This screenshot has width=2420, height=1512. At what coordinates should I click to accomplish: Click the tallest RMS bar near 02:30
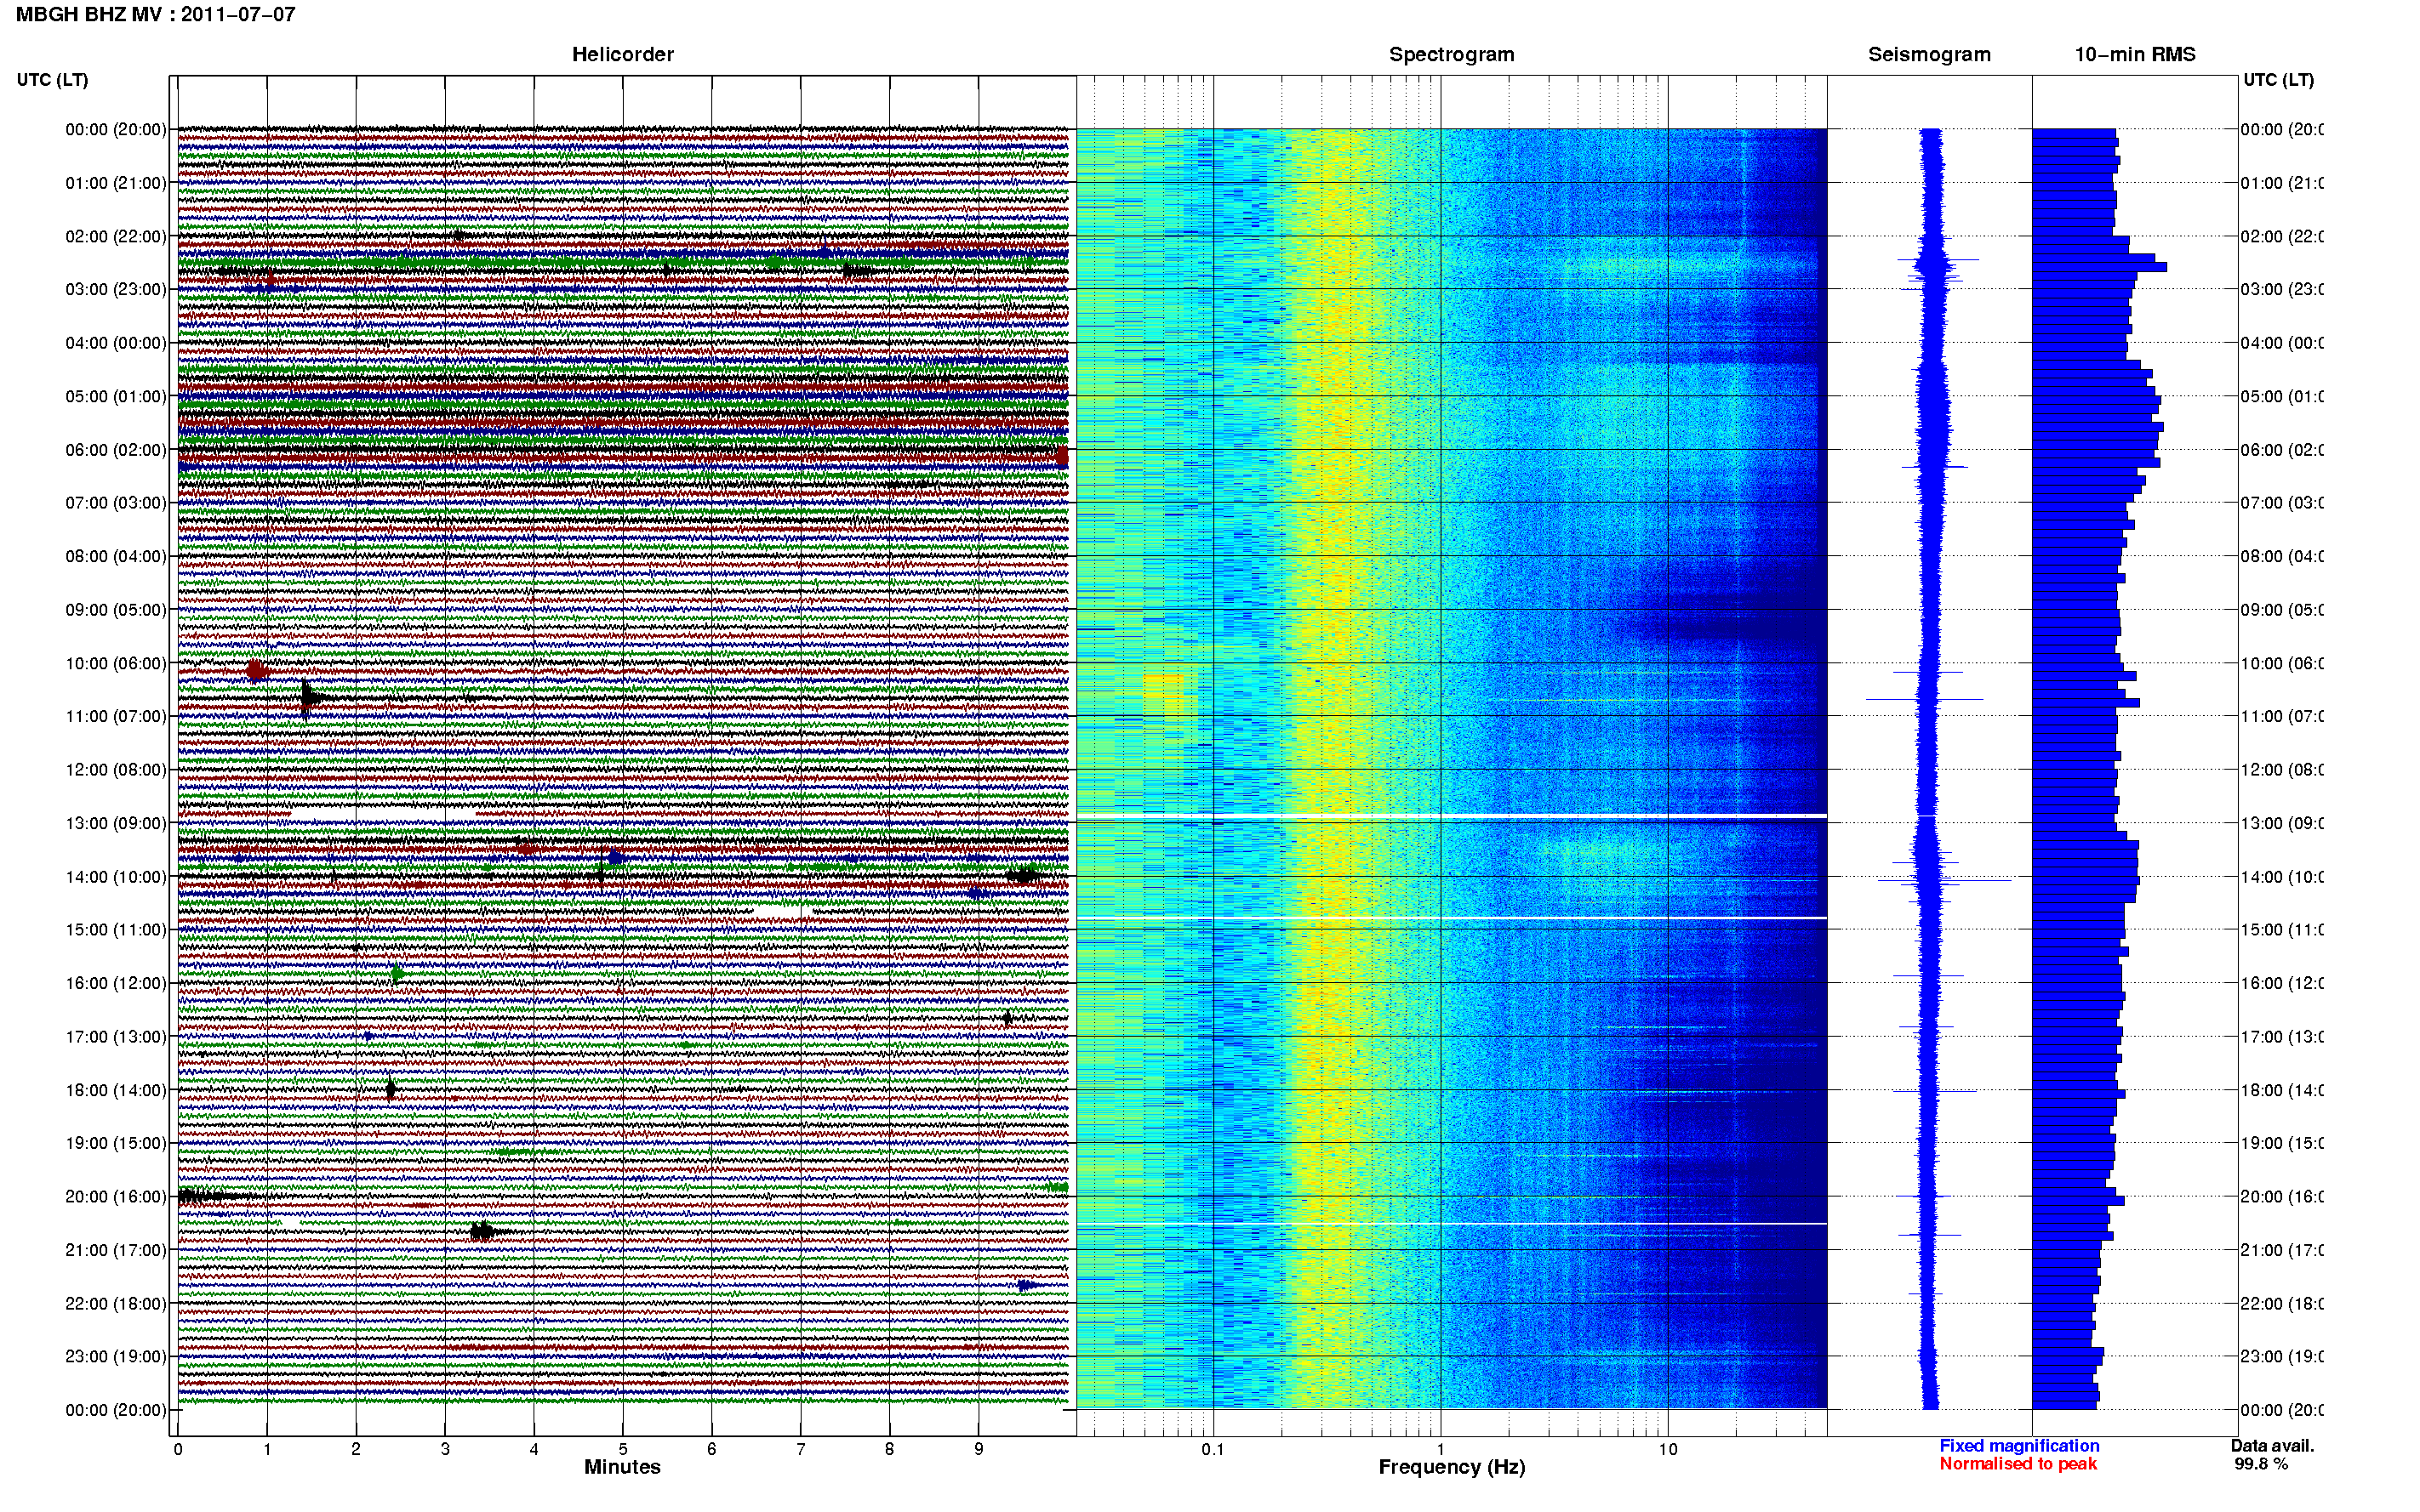pos(2099,267)
